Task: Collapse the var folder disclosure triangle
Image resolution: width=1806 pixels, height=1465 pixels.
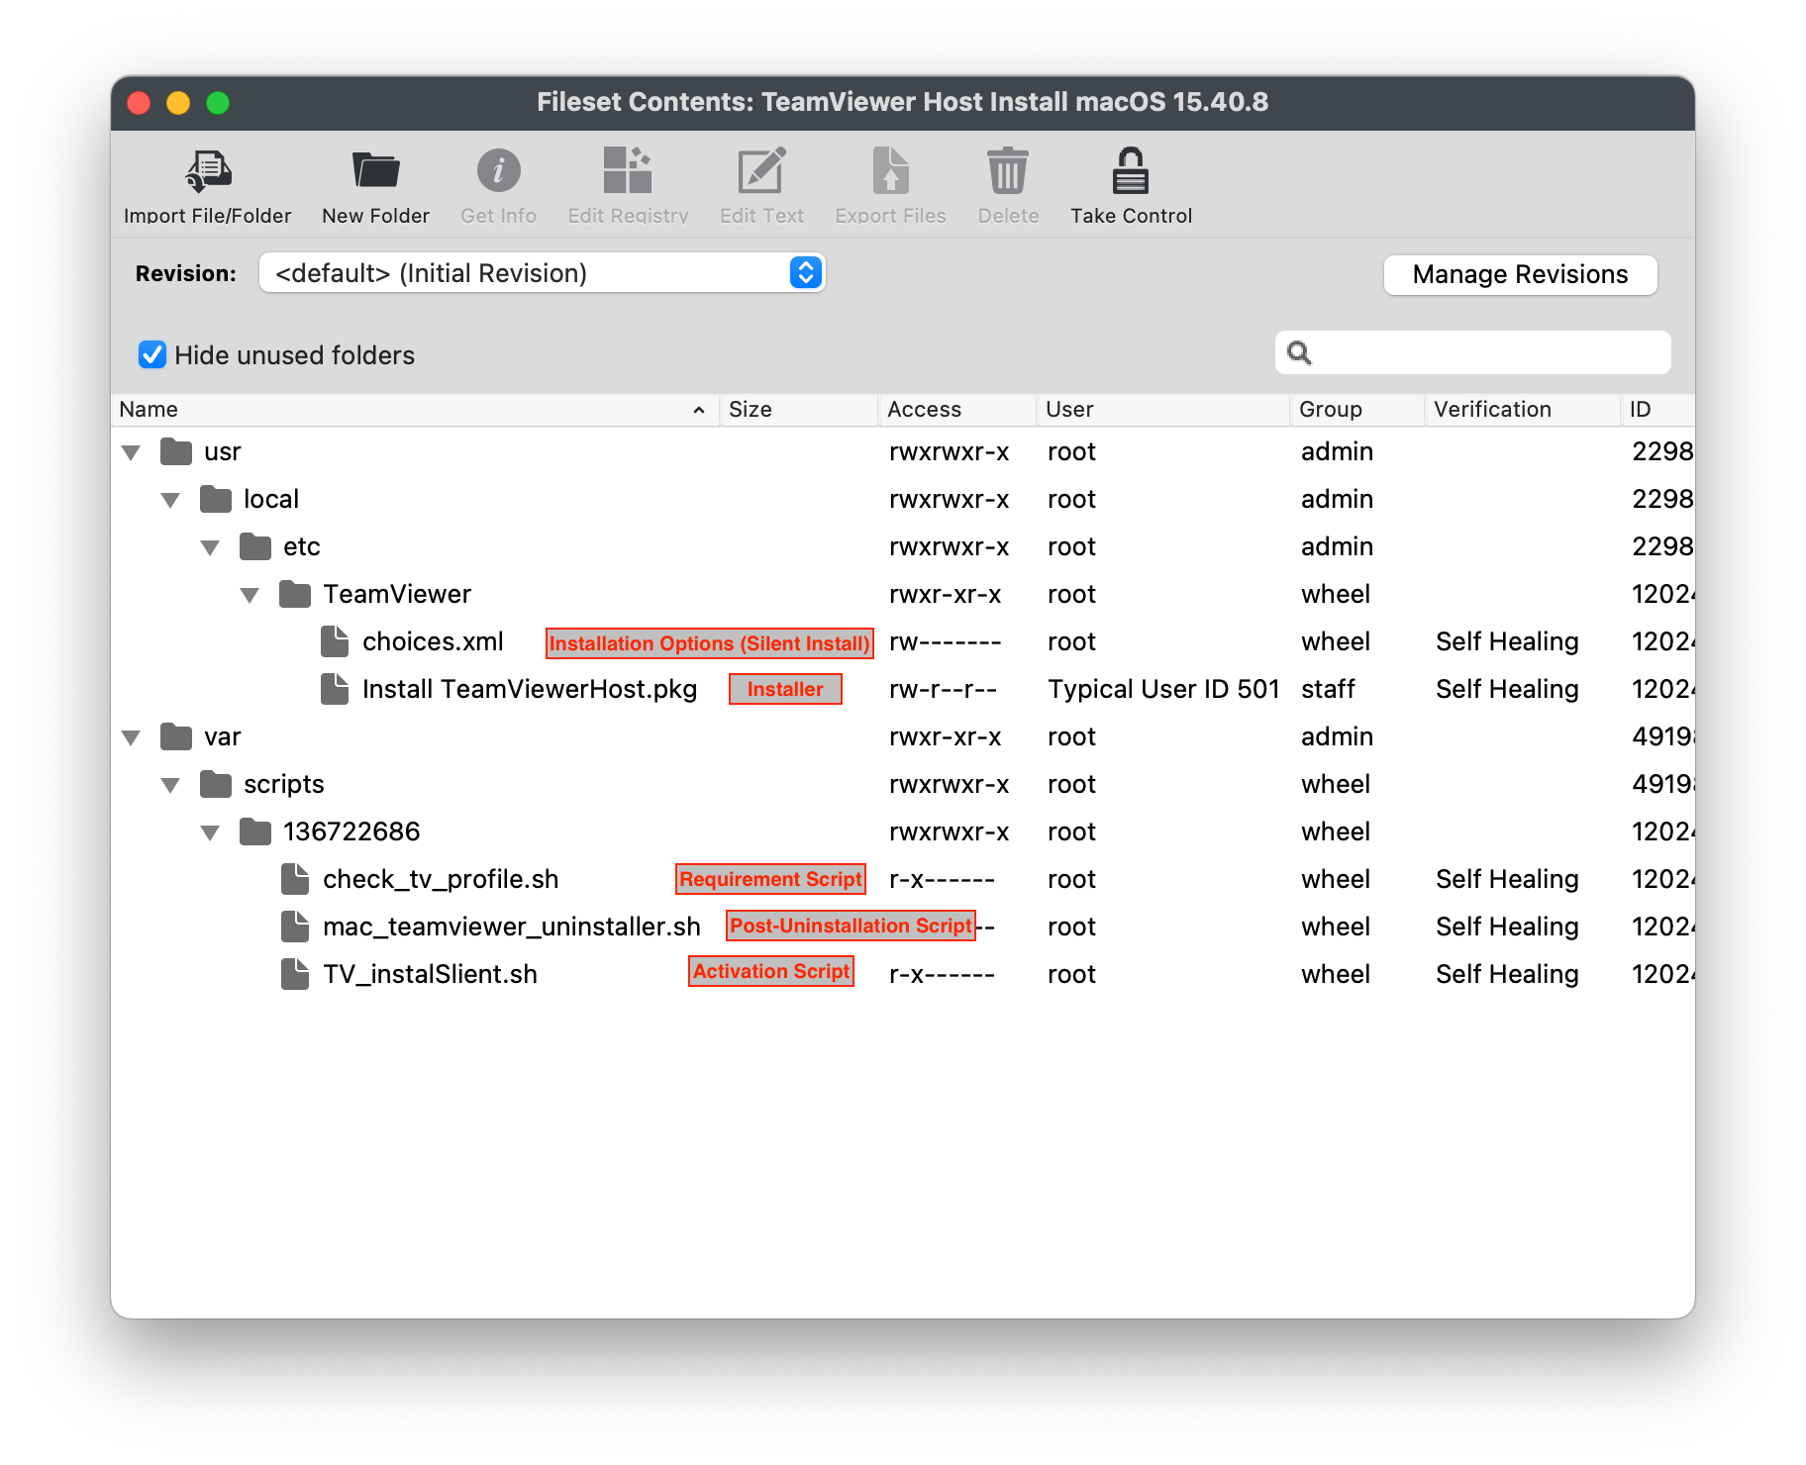Action: [x=131, y=738]
